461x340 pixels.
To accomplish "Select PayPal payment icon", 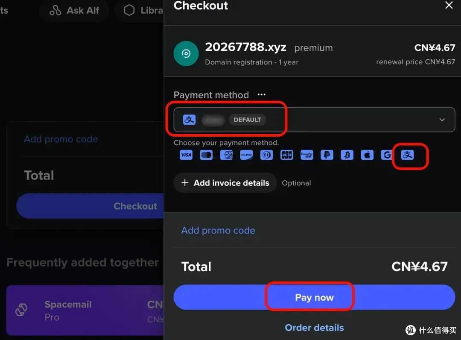I will coord(327,155).
